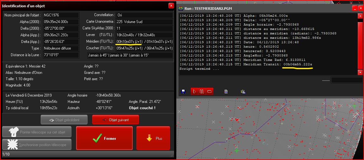Click 'Objet suivant' button
Viewport: 364px width, 160px height.
115,120
